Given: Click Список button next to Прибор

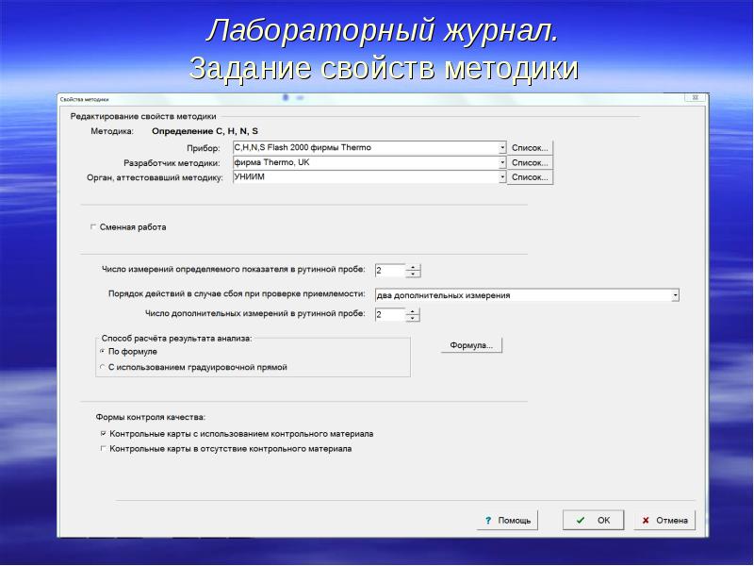Looking at the screenshot, I should click(530, 148).
